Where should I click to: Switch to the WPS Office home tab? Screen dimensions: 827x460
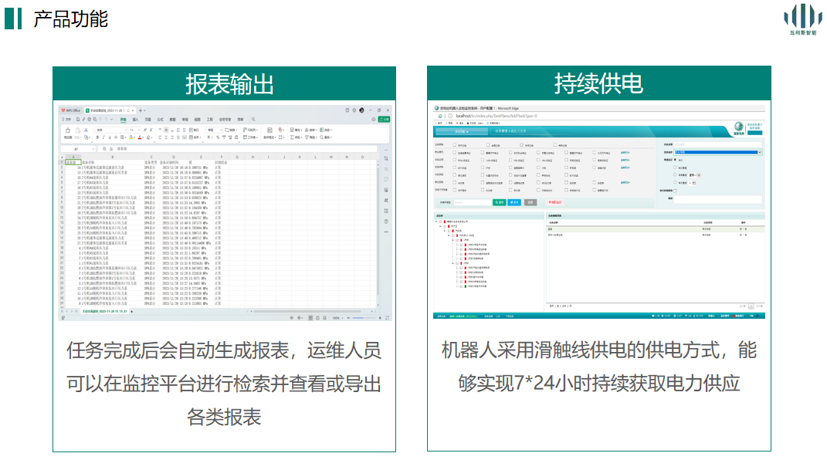pyautogui.click(x=71, y=110)
